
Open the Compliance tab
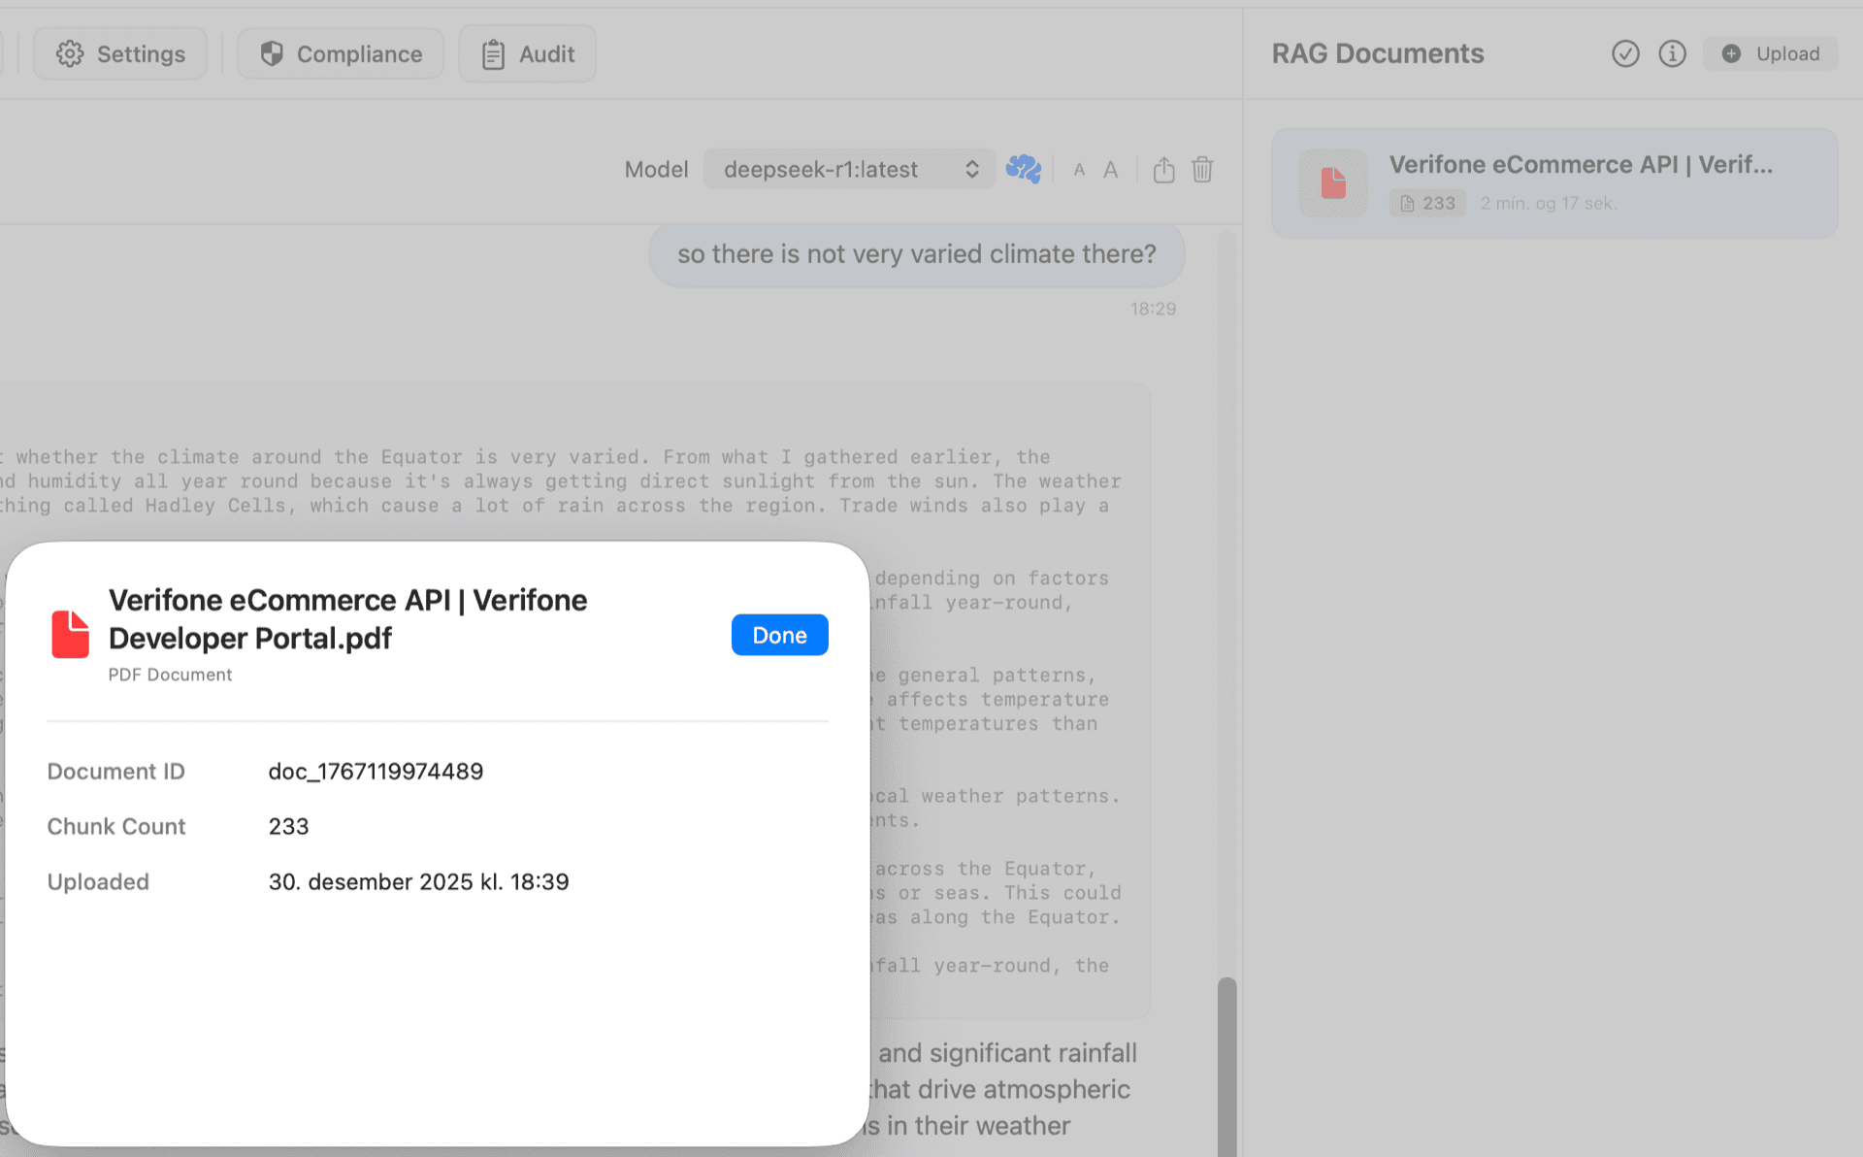pos(341,53)
